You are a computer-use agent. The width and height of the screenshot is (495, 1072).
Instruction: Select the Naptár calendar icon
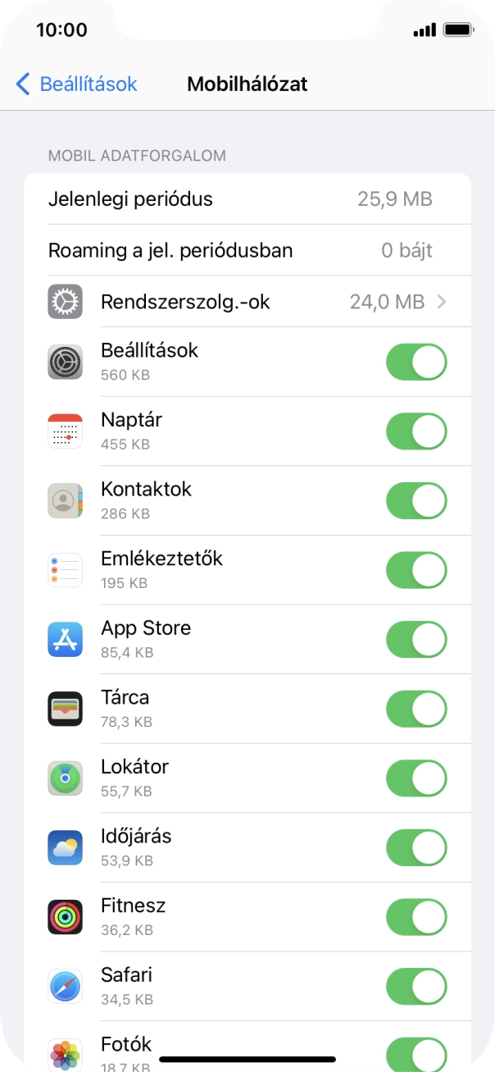coord(65,431)
